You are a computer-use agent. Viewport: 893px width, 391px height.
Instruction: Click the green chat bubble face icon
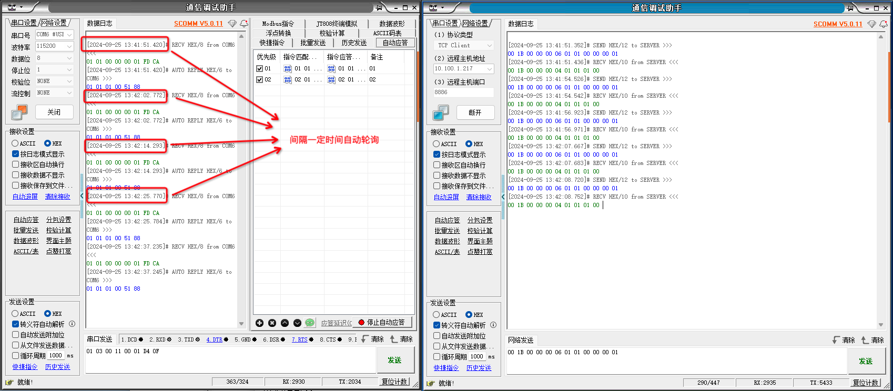310,323
